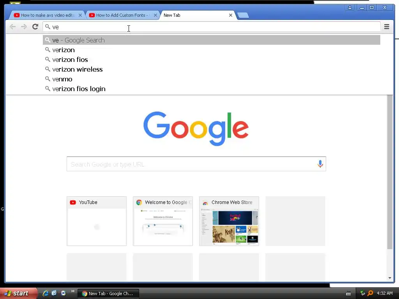Click the magnifier tray icon
The image size is (399, 299).
[371, 293]
